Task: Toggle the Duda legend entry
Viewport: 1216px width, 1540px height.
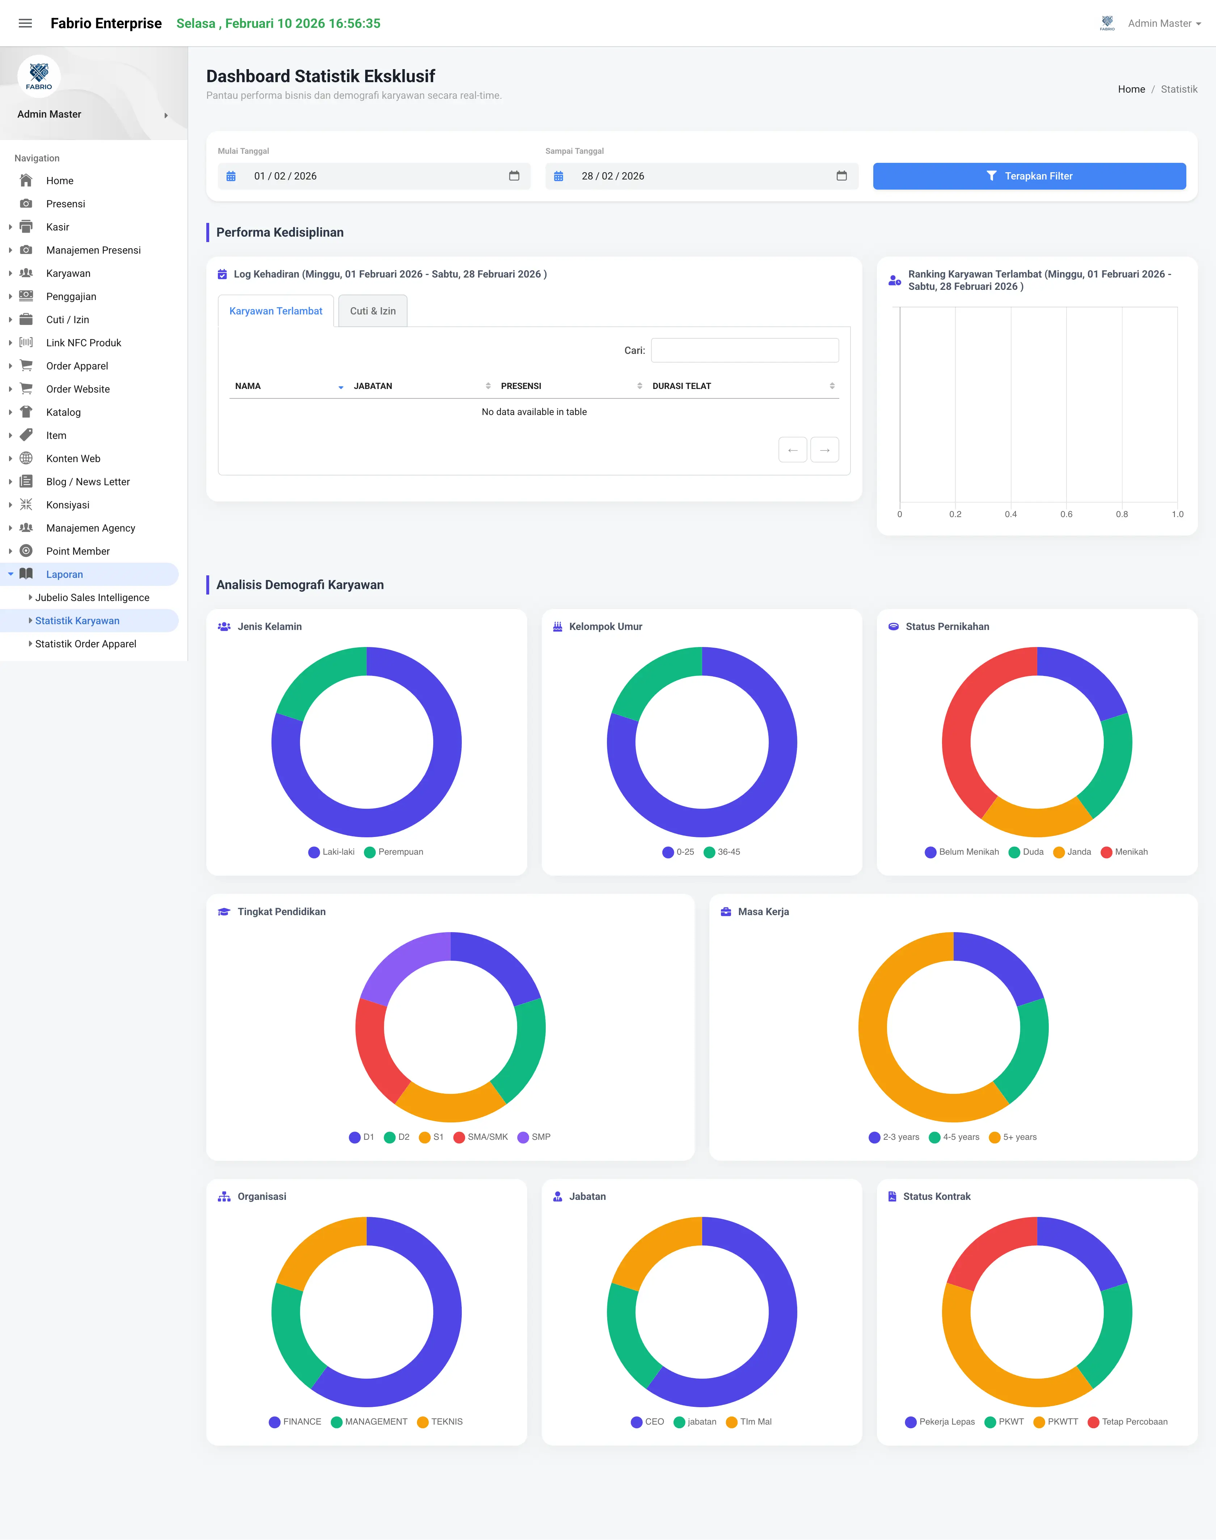Action: 1026,852
